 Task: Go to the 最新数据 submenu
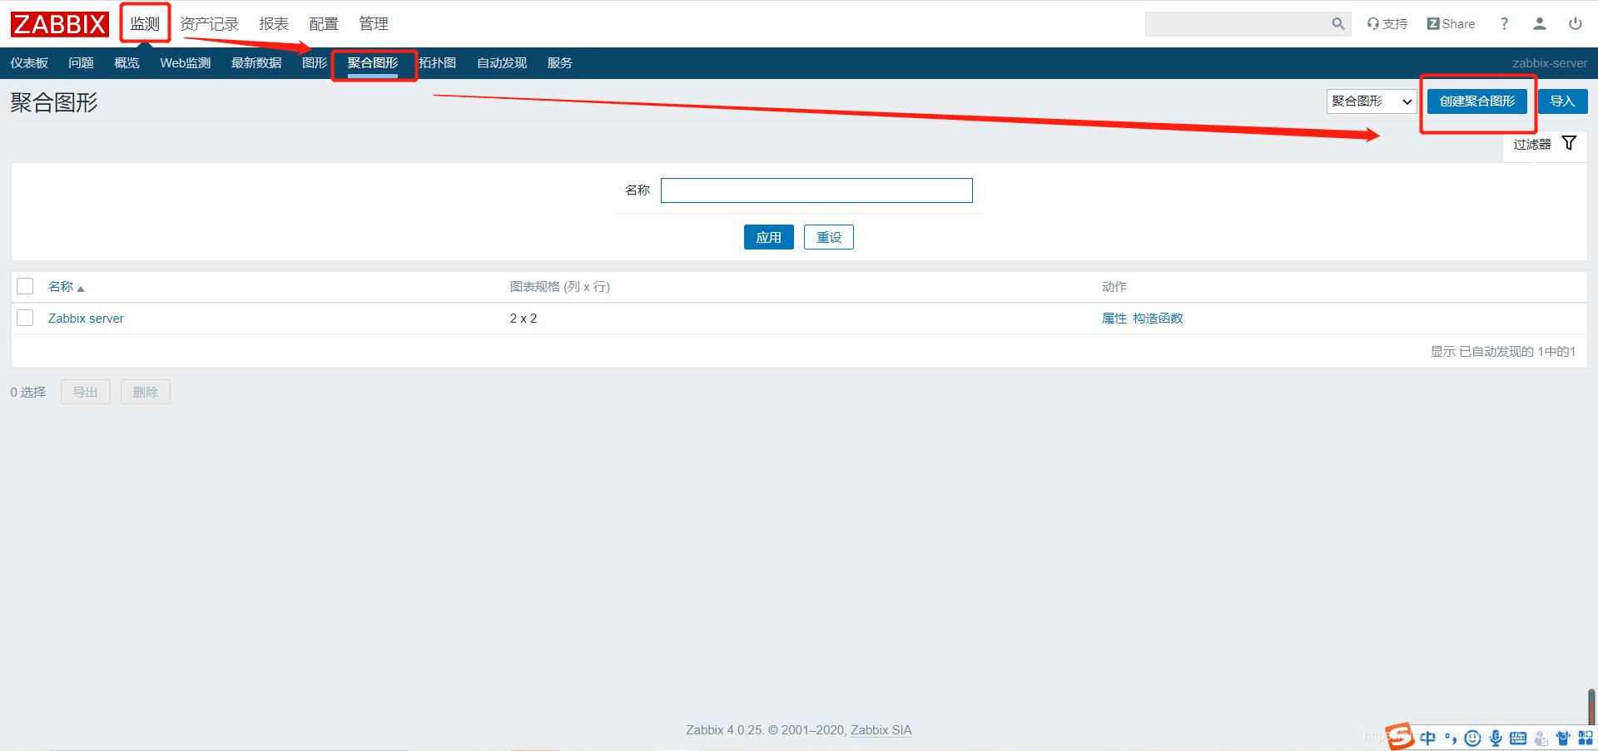[256, 63]
